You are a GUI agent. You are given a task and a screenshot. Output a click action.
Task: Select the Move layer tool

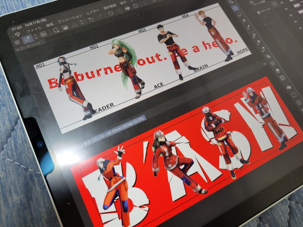pyautogui.click(x=236, y=8)
